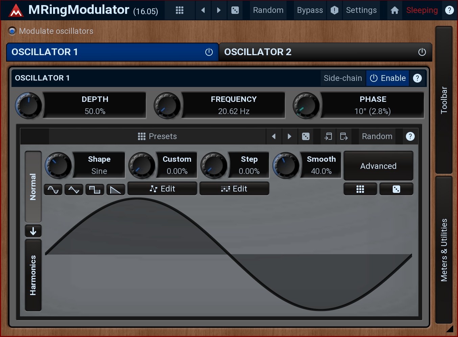Click the grid icon below Advanced

tap(360, 189)
